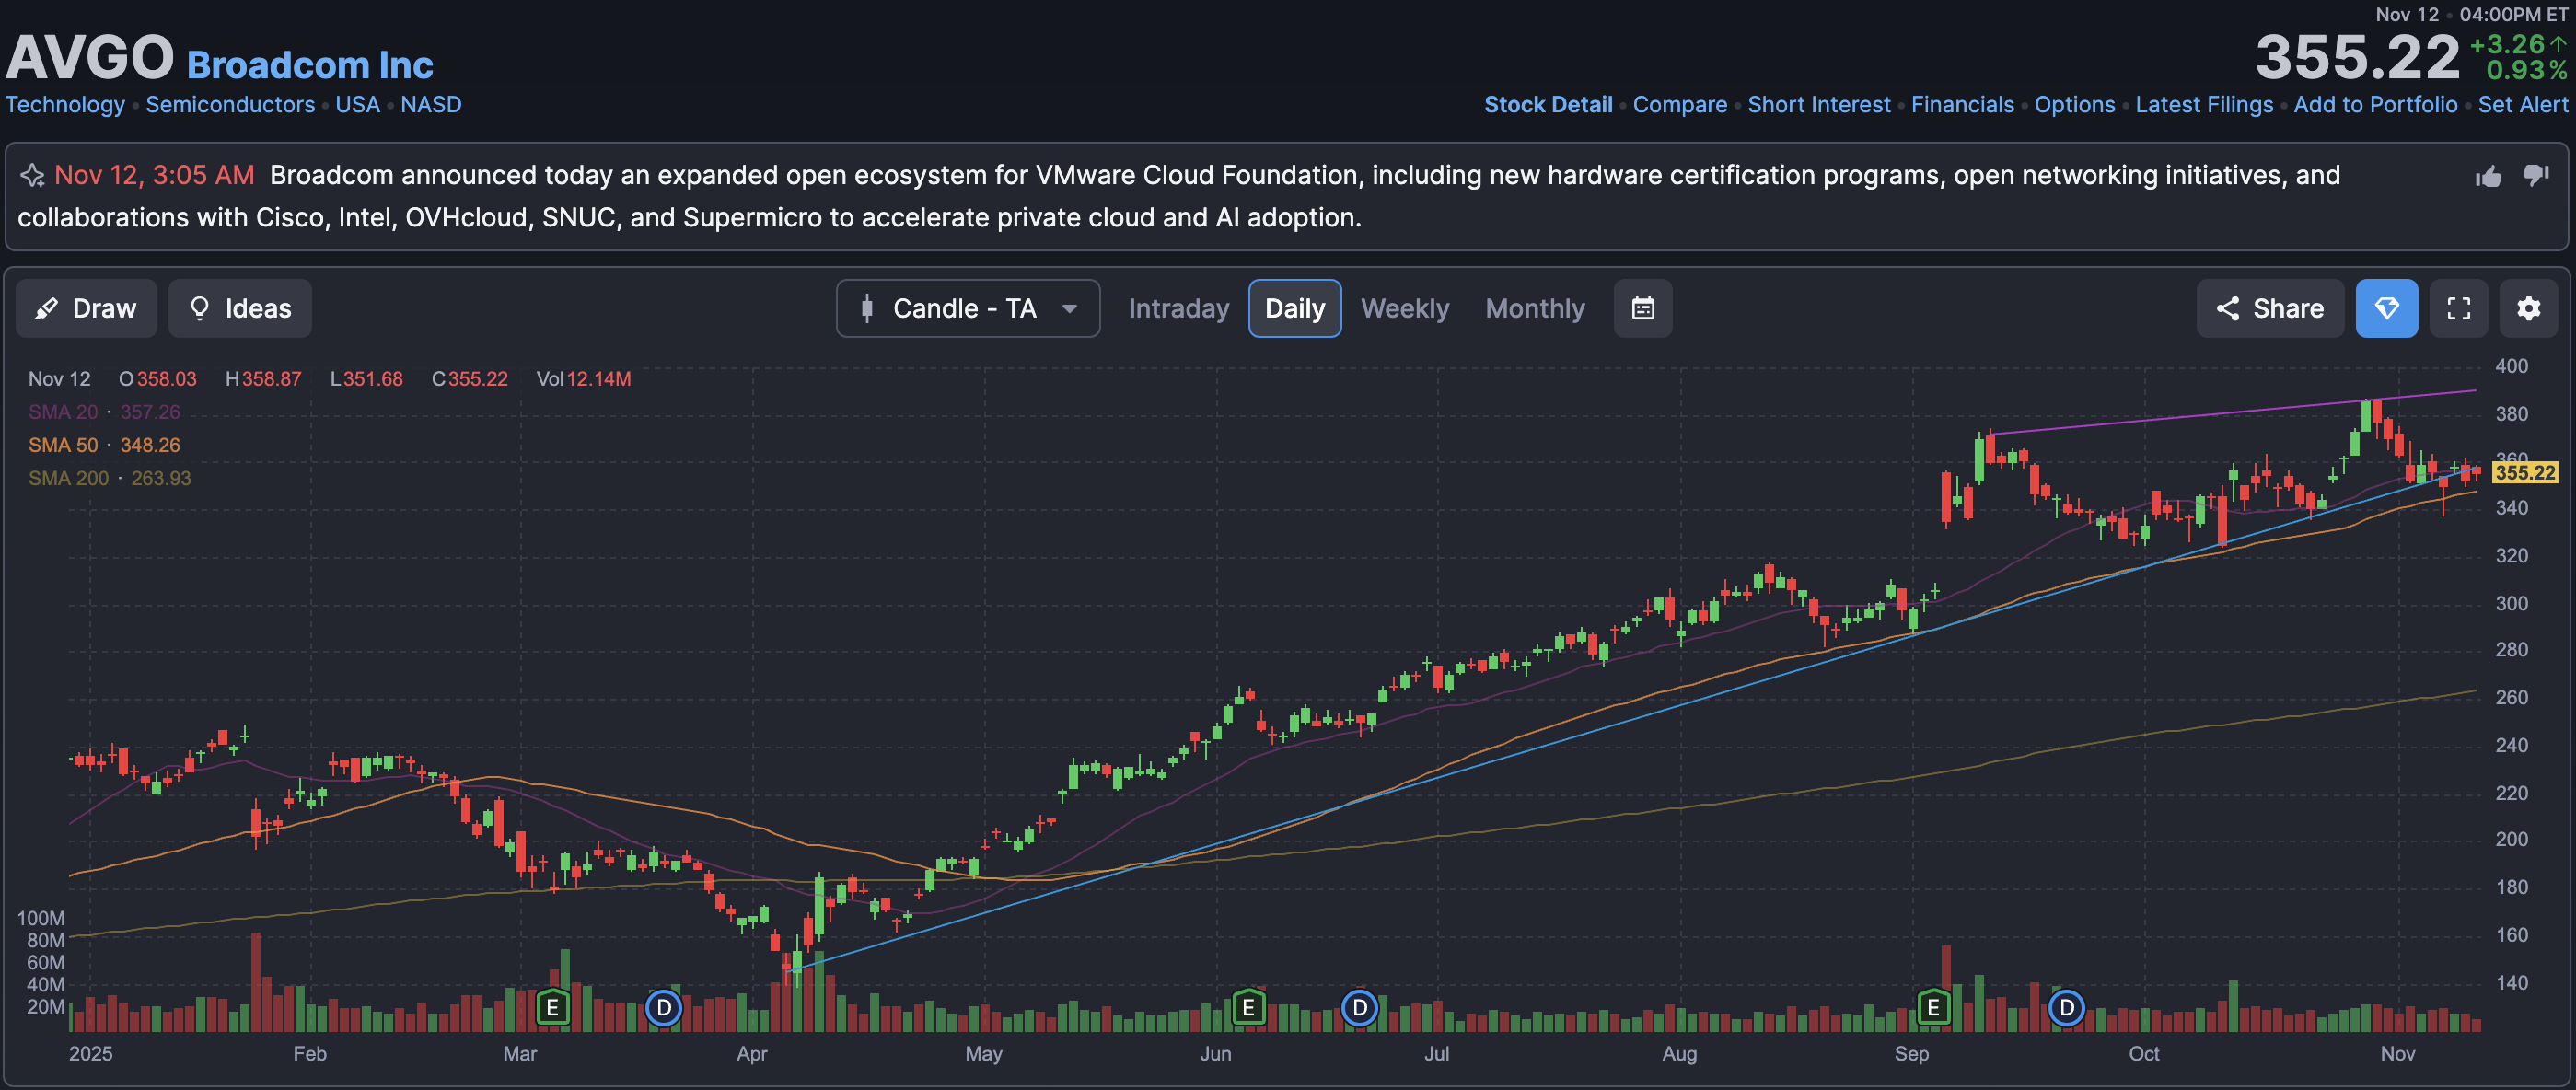Open the calendar date range icon
The image size is (2576, 1090).
(x=1642, y=308)
